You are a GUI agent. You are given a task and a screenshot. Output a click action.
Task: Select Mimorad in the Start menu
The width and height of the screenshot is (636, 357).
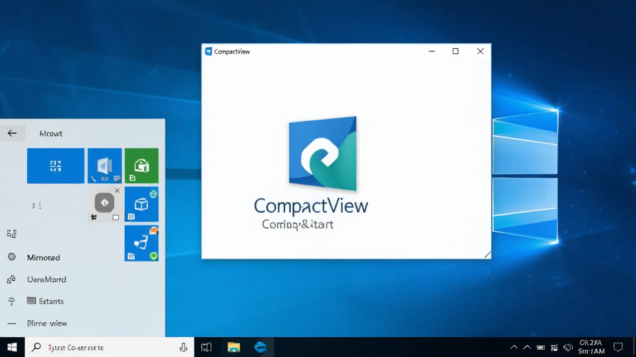pyautogui.click(x=43, y=257)
